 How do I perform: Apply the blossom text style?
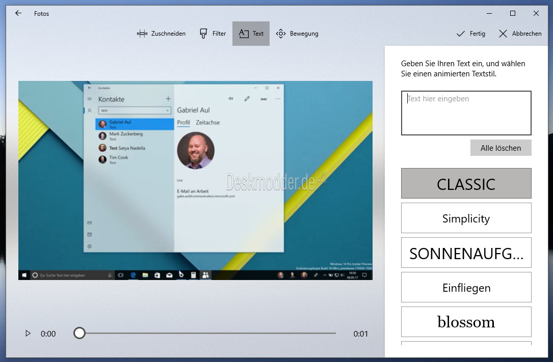pyautogui.click(x=466, y=321)
